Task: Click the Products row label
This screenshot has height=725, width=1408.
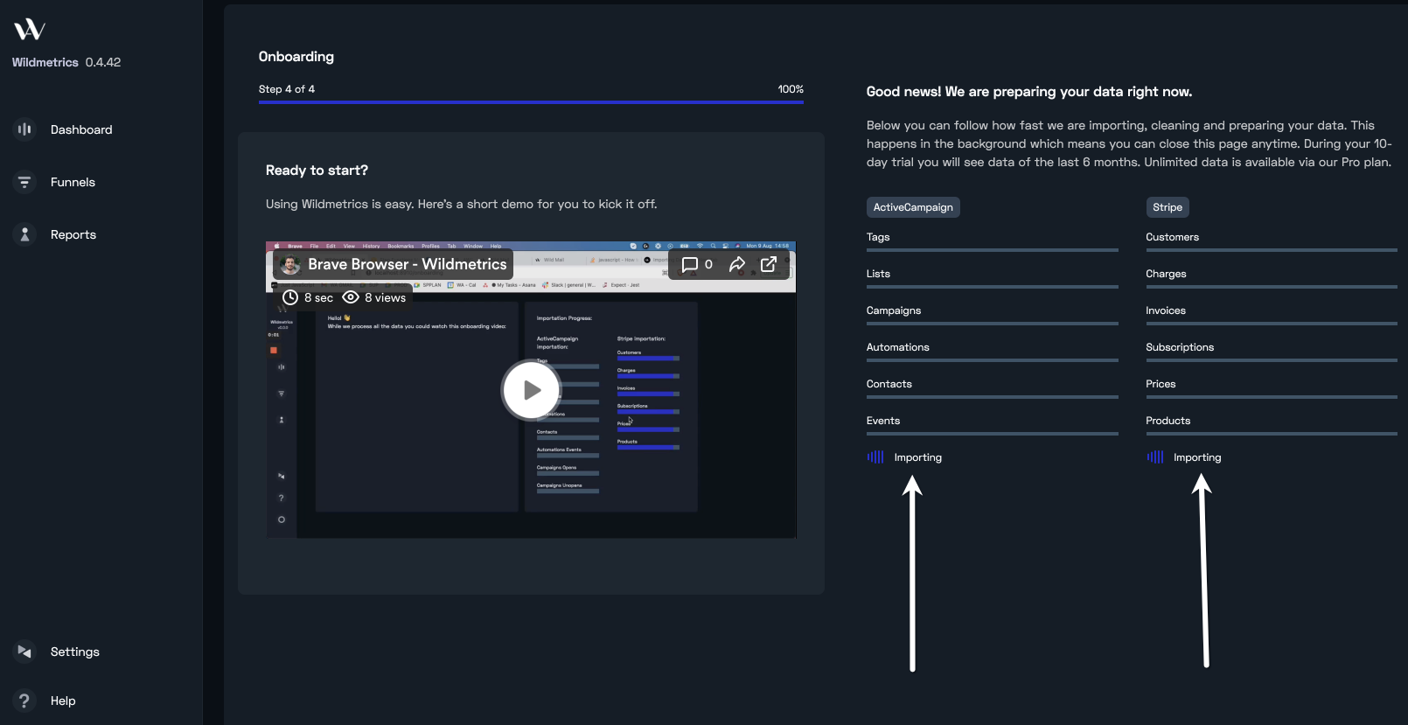Action: pos(1168,421)
